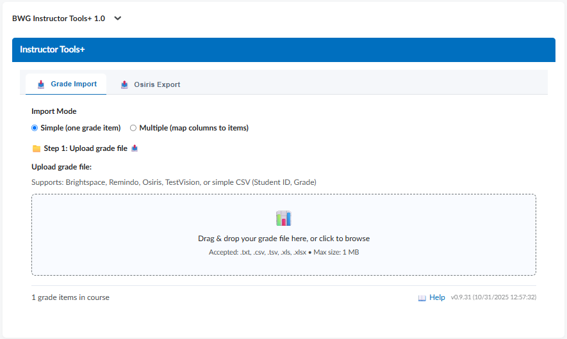The image size is (567, 339).
Task: Click the upload icon after Step 1 heading
Action: 135,148
